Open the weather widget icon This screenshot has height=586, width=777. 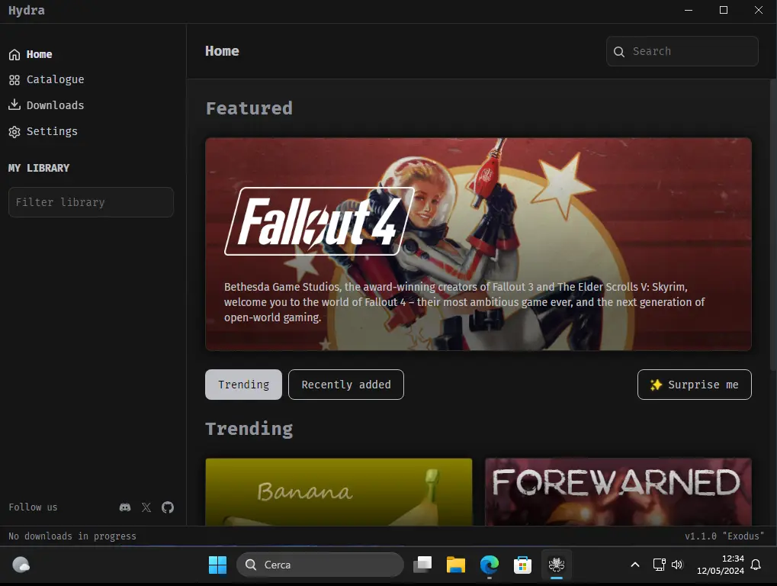click(x=21, y=565)
